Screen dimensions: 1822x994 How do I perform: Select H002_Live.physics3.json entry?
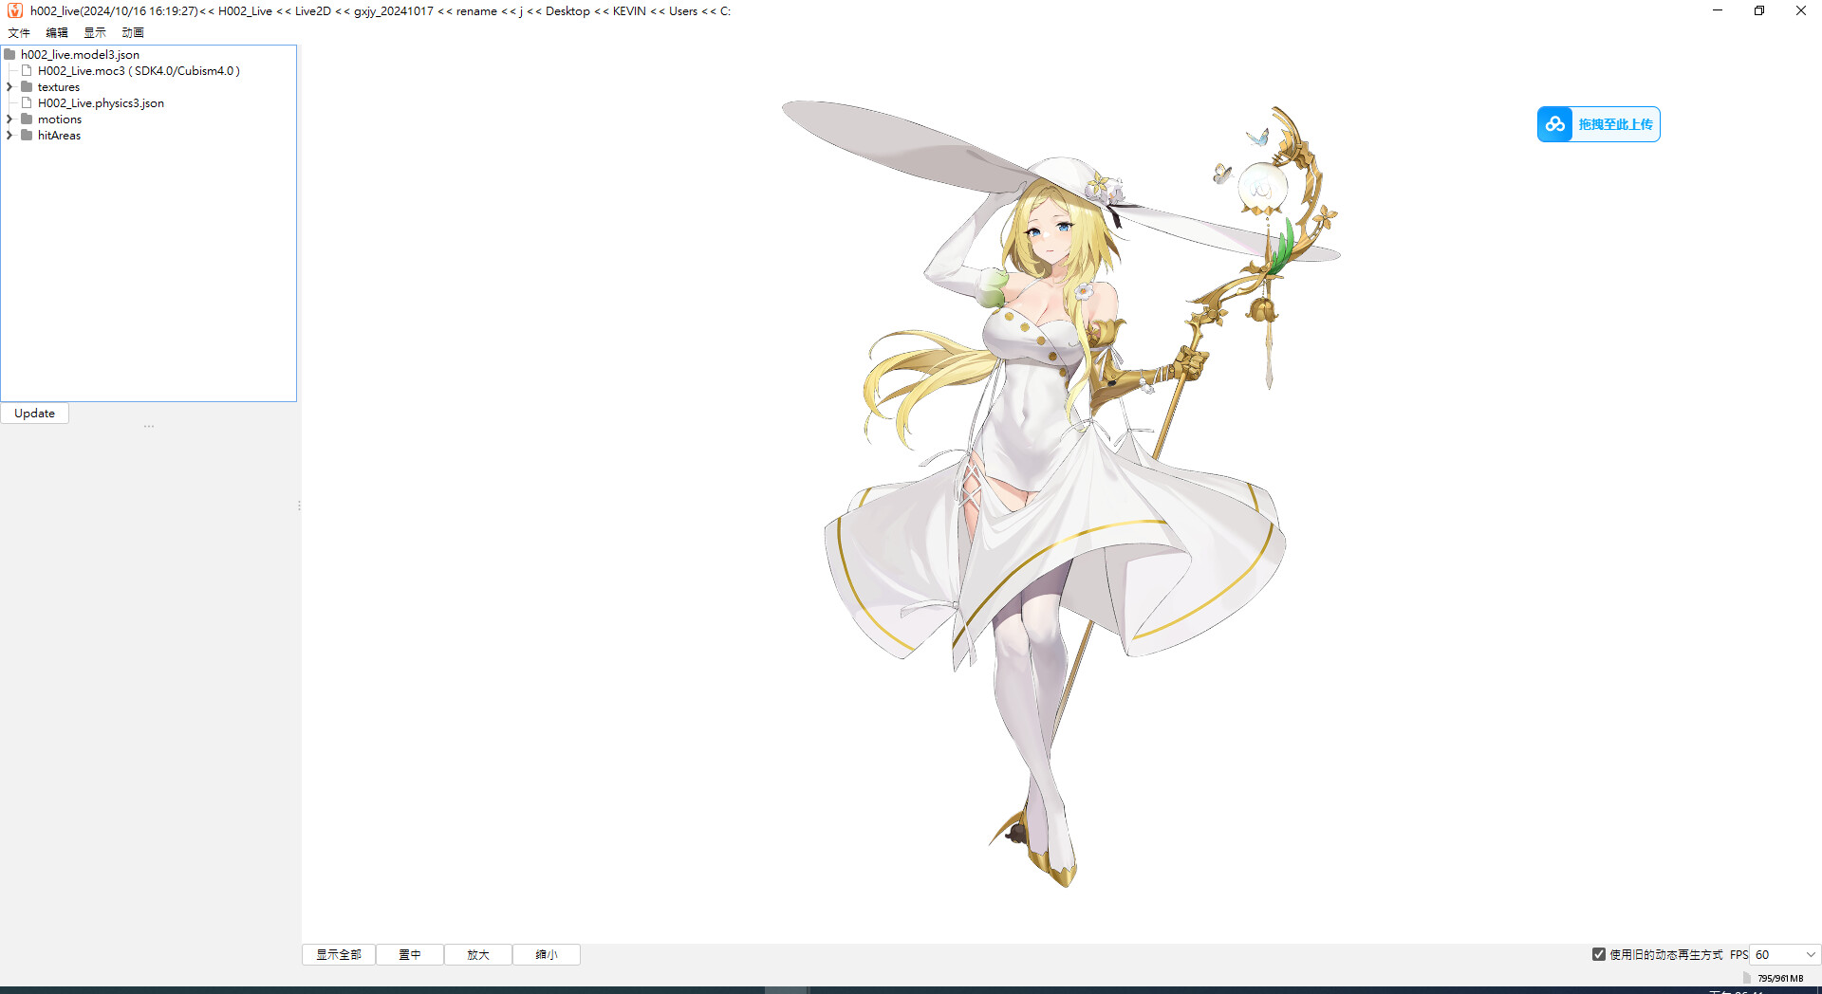tap(101, 102)
